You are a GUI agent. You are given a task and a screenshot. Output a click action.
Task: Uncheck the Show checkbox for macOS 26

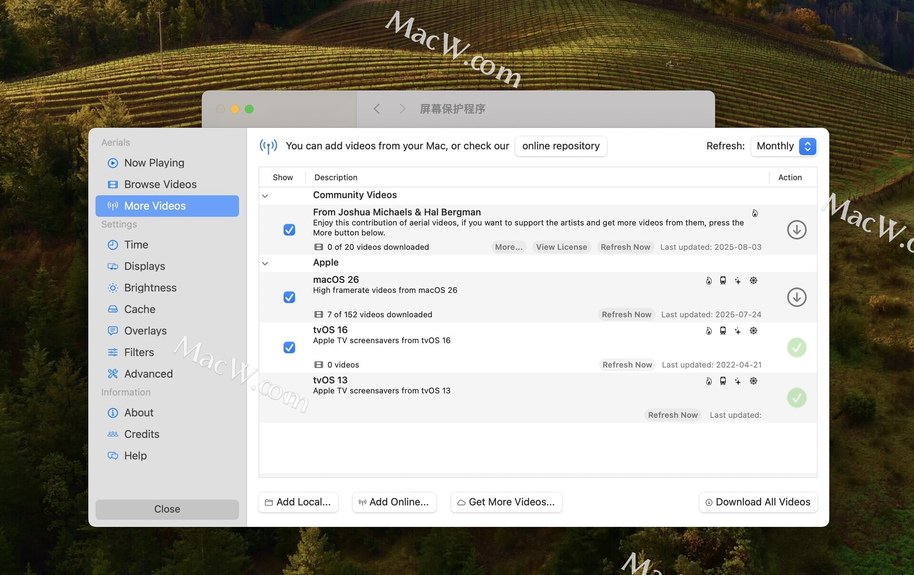[x=289, y=297]
